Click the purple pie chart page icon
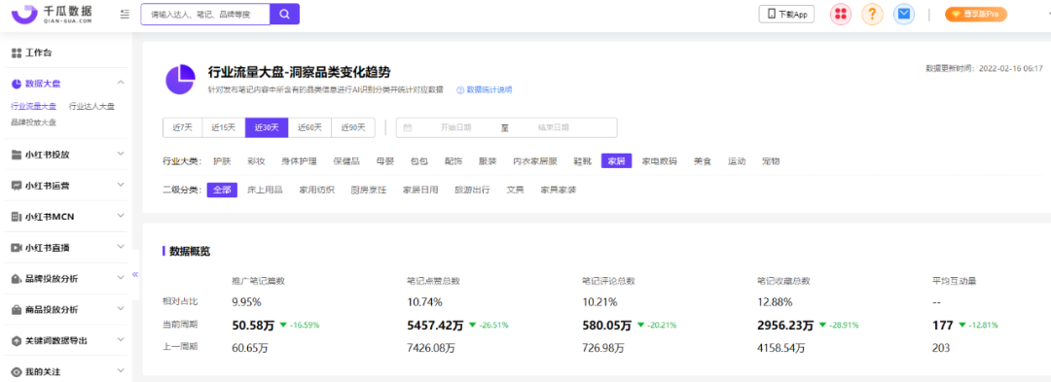Viewport: 1051px width, 382px height. pyautogui.click(x=180, y=79)
